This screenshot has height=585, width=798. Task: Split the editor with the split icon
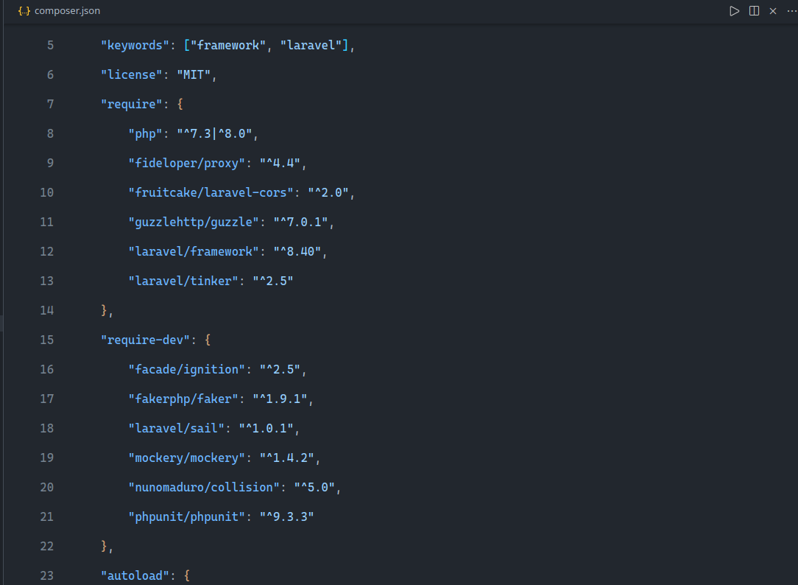click(x=755, y=11)
